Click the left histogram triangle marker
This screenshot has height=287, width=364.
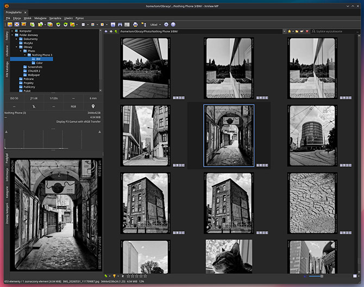[7, 132]
